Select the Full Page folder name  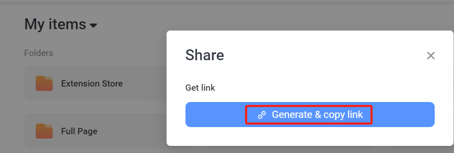click(x=79, y=131)
